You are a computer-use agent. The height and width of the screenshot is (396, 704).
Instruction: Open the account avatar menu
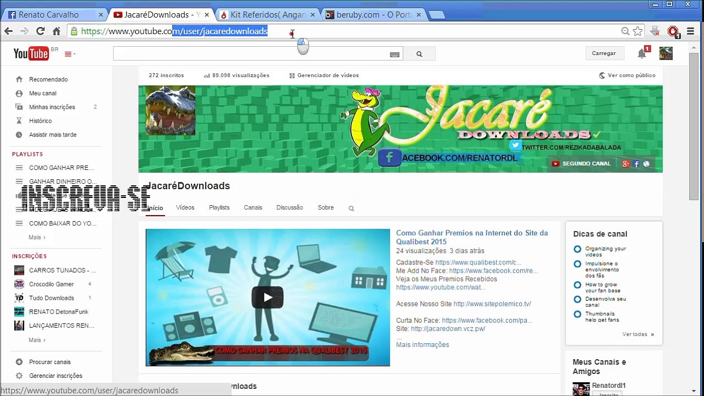point(666,53)
